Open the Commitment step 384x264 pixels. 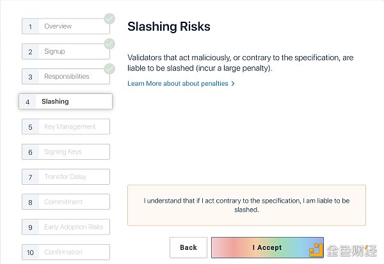click(66, 202)
